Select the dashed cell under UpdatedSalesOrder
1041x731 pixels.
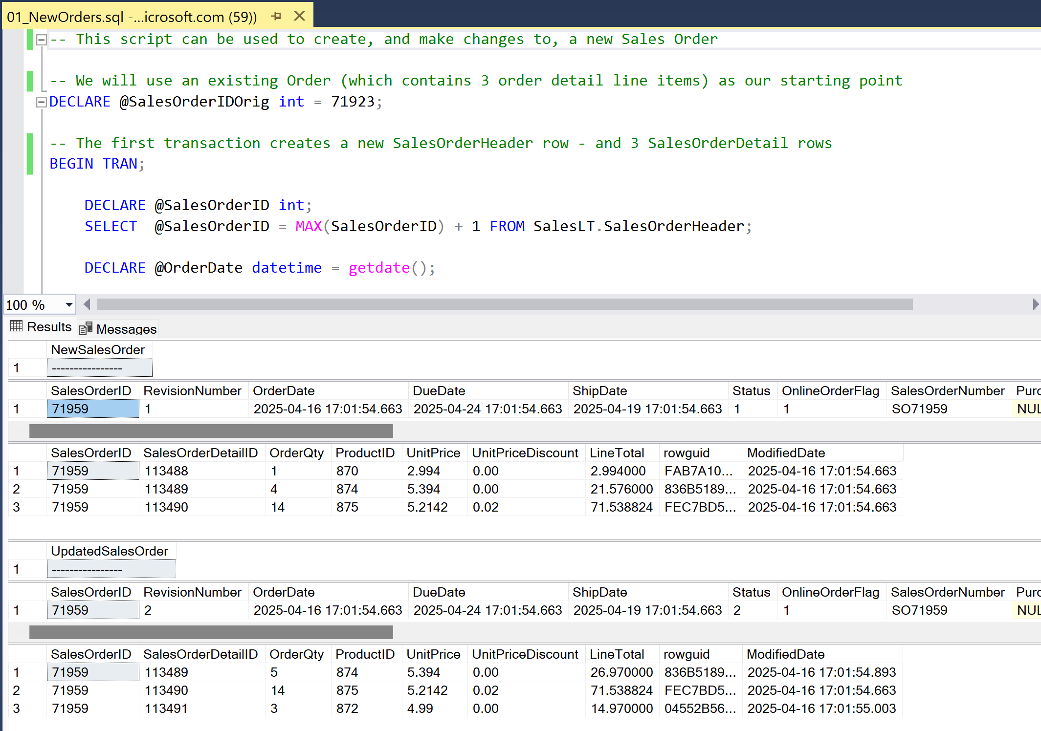pos(111,569)
